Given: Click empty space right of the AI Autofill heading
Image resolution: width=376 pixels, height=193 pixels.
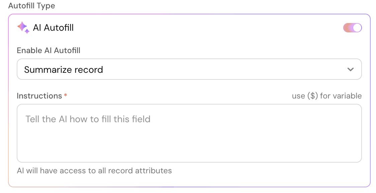Looking at the screenshot, I should coord(206,28).
